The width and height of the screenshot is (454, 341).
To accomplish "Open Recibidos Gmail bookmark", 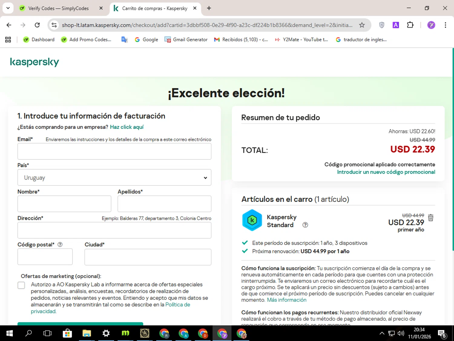I will (x=241, y=40).
